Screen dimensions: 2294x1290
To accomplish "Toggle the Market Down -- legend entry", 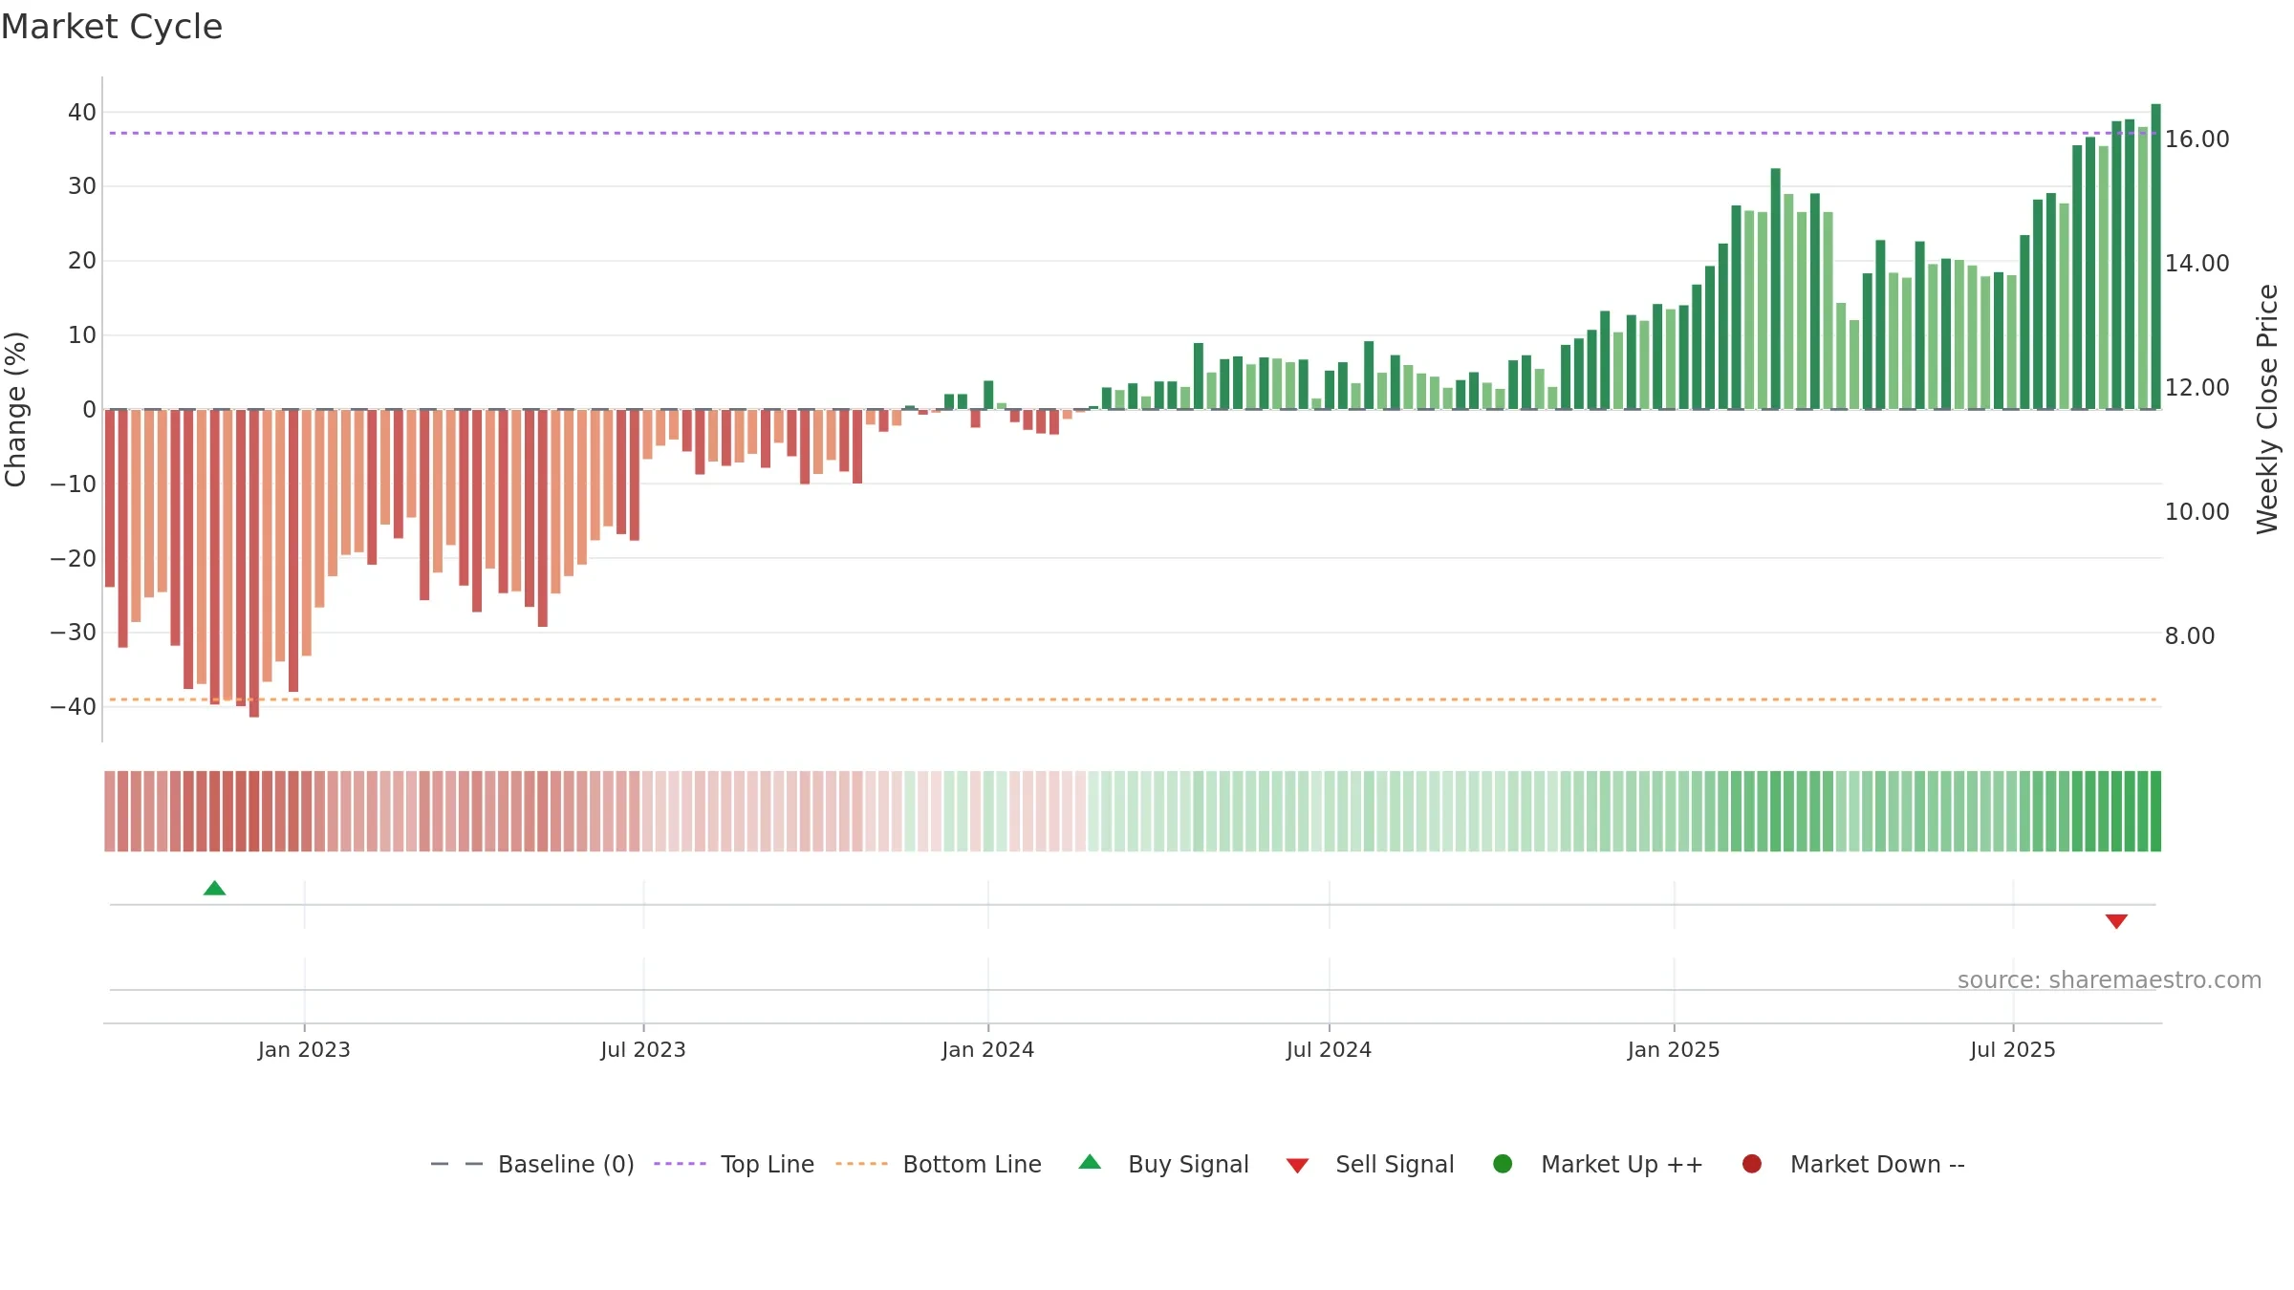I will (1853, 1164).
